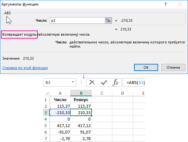Select column B header
This screenshot has height=142, width=188.
[x=81, y=93]
